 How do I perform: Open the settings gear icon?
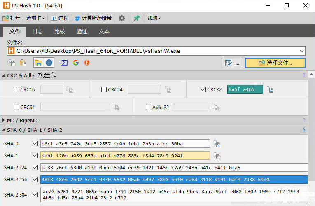pyautogui.click(x=122, y=18)
